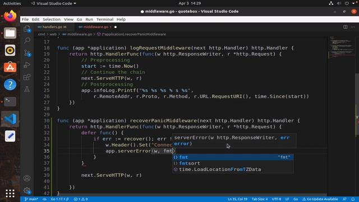Open the errors and warnings status indicator

81,199
